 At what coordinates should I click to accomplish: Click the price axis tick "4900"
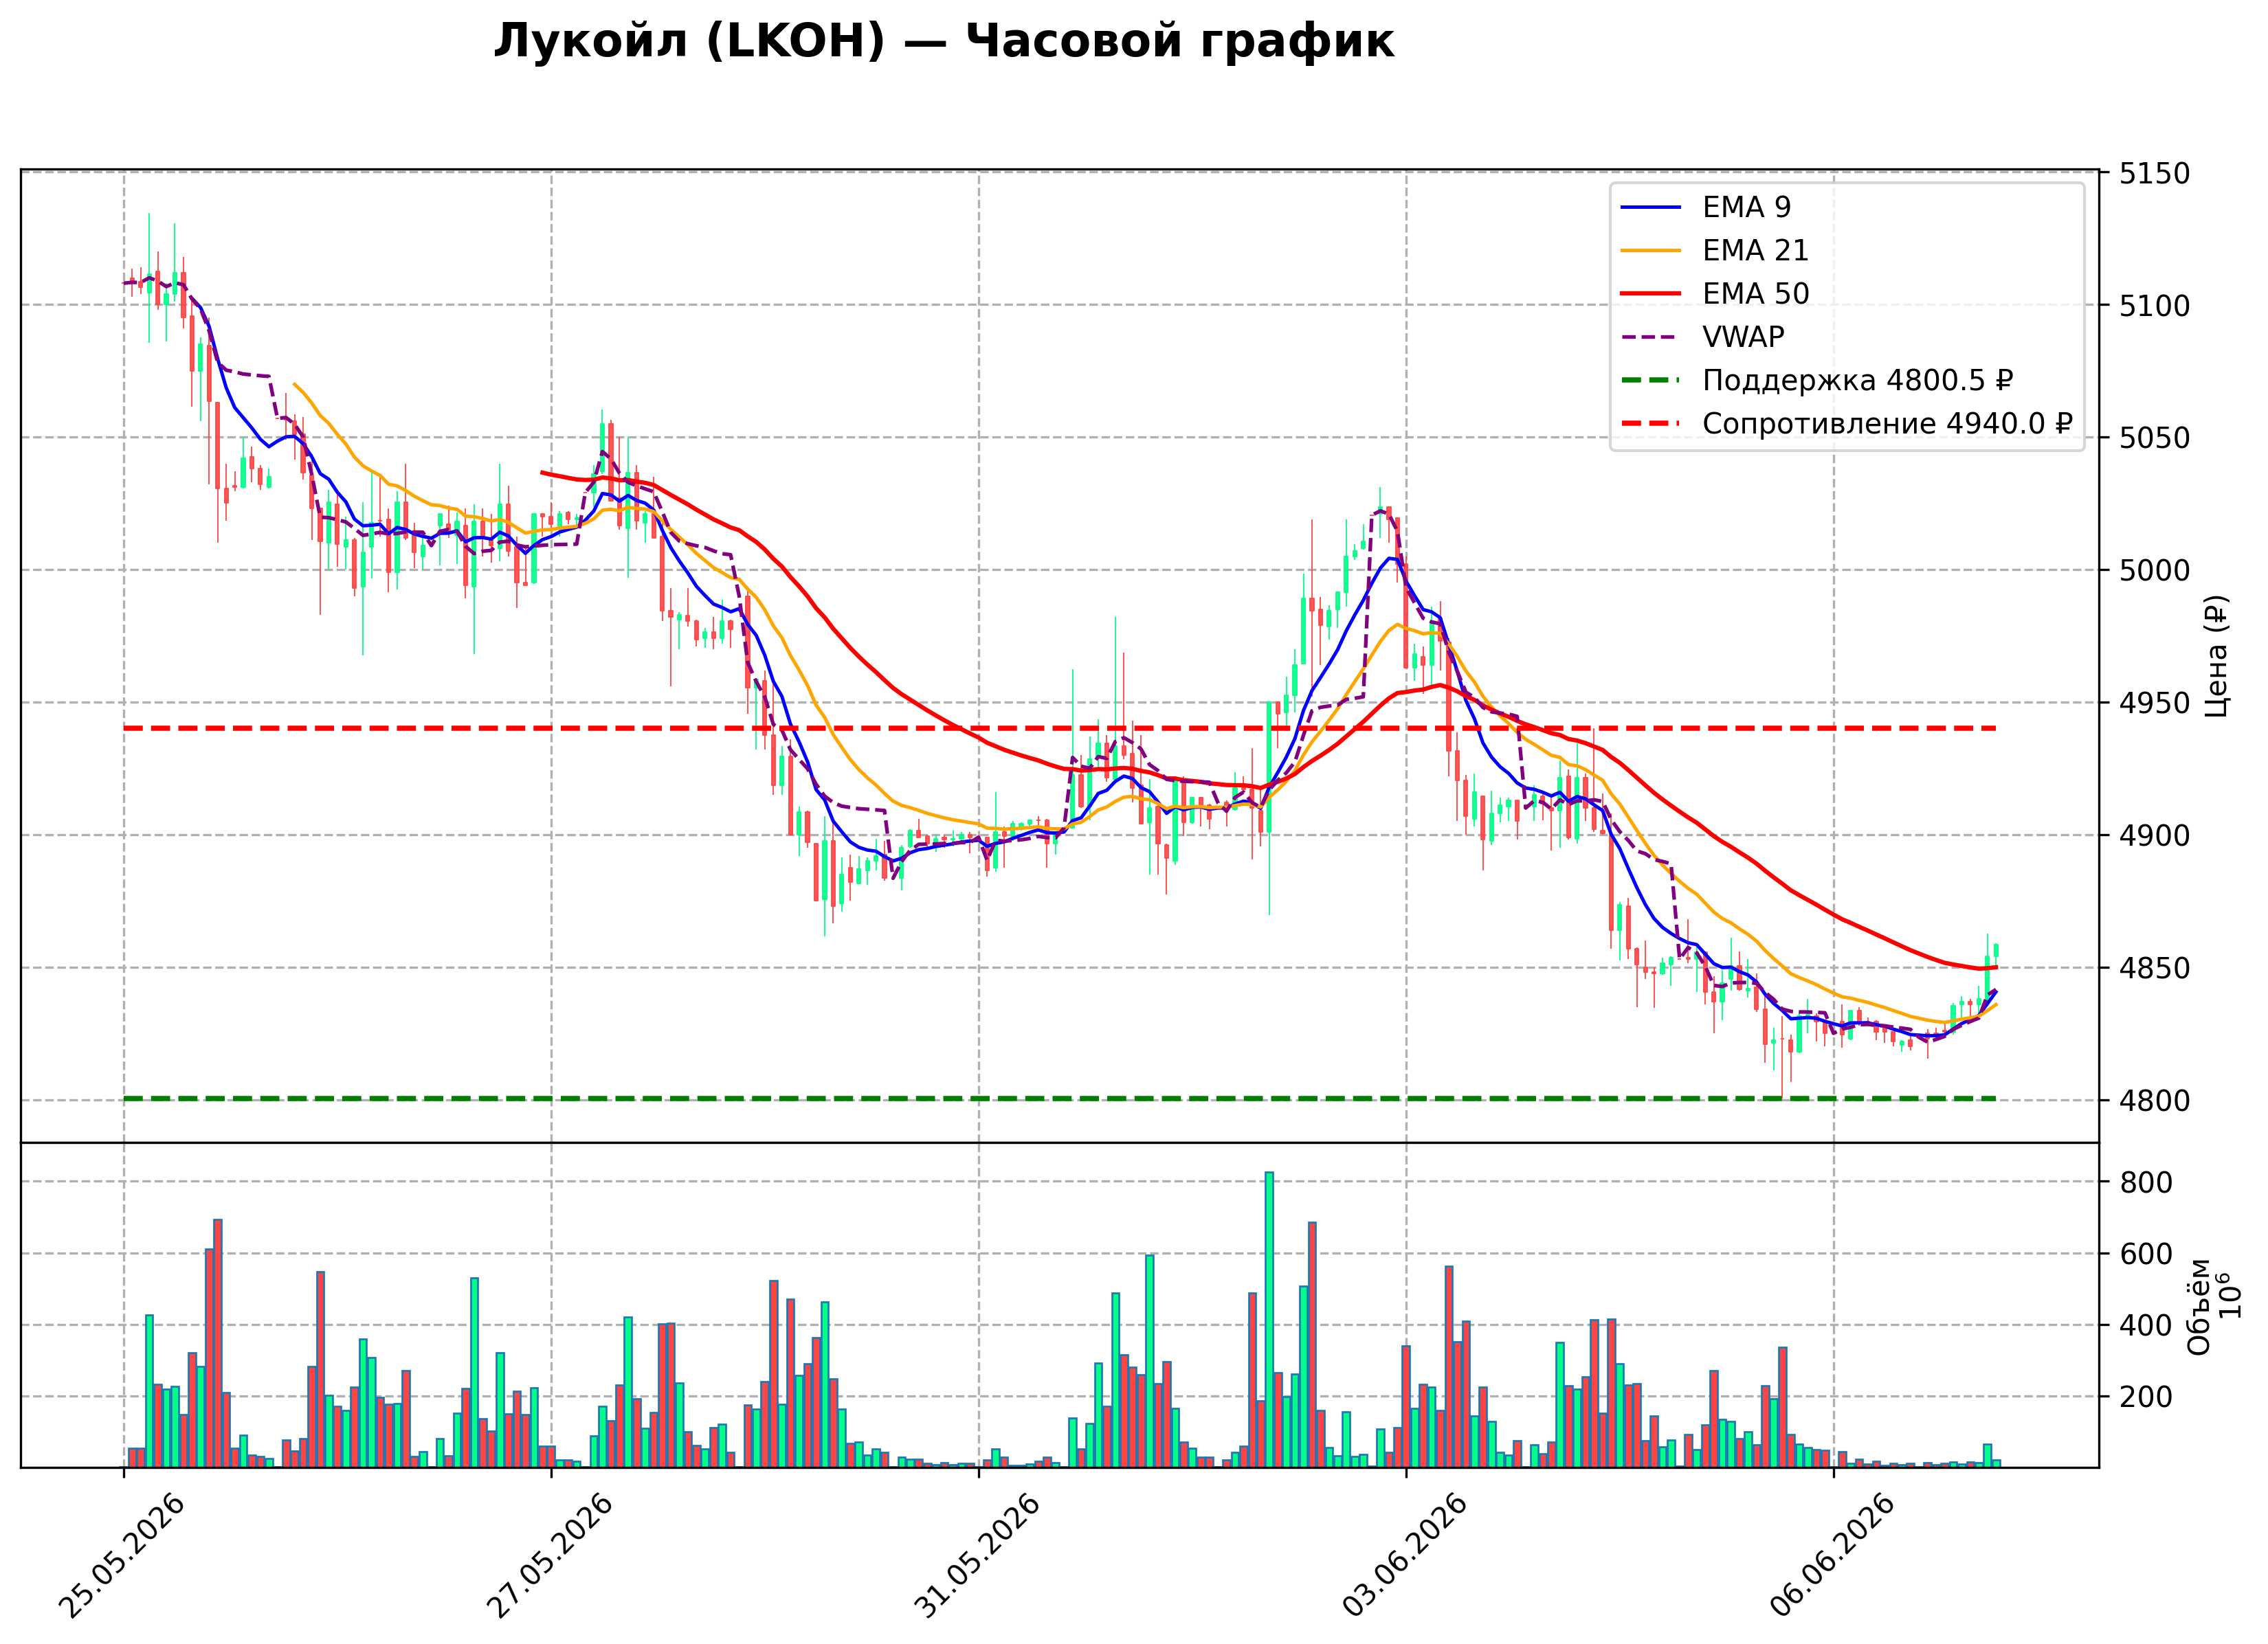pos(2155,835)
